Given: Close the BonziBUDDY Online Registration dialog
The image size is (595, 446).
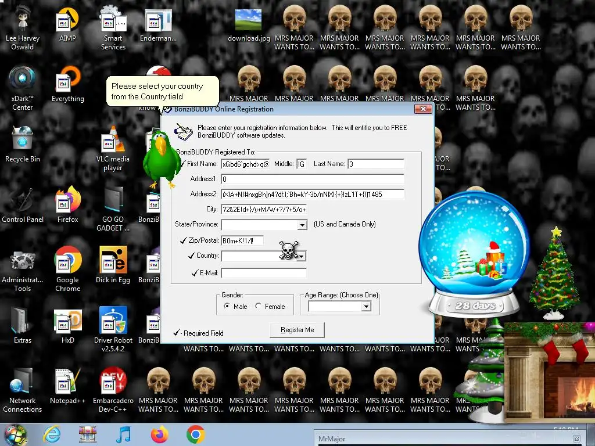Looking at the screenshot, I should [423, 109].
